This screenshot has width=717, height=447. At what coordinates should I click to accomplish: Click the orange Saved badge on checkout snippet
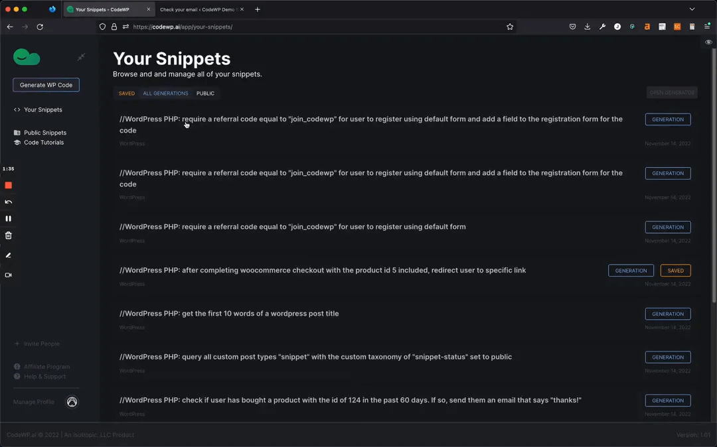tap(675, 271)
